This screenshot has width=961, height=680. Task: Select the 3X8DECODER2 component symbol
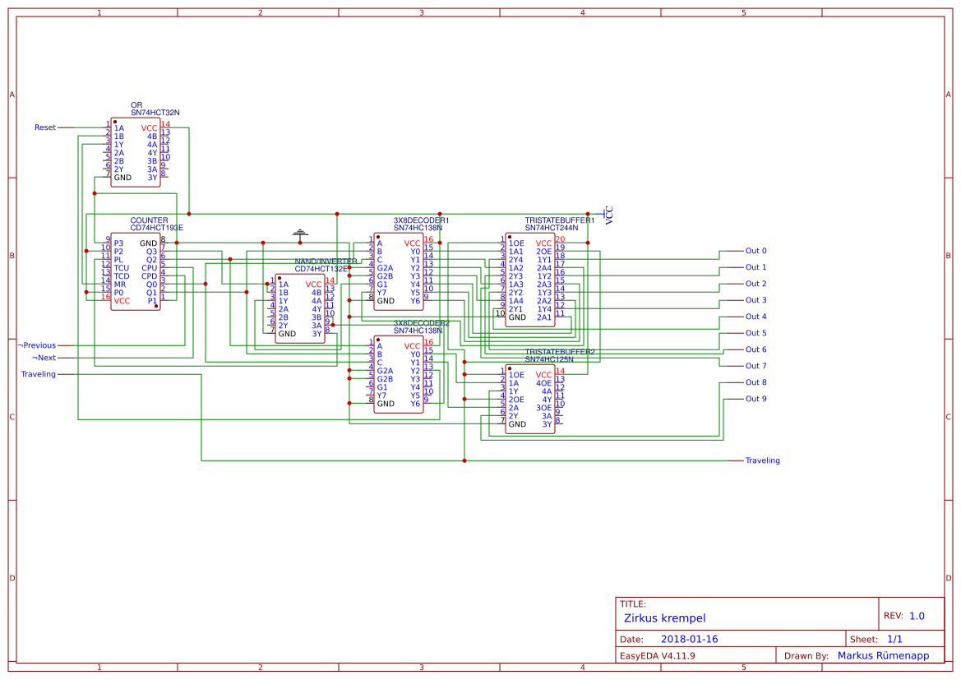click(398, 374)
